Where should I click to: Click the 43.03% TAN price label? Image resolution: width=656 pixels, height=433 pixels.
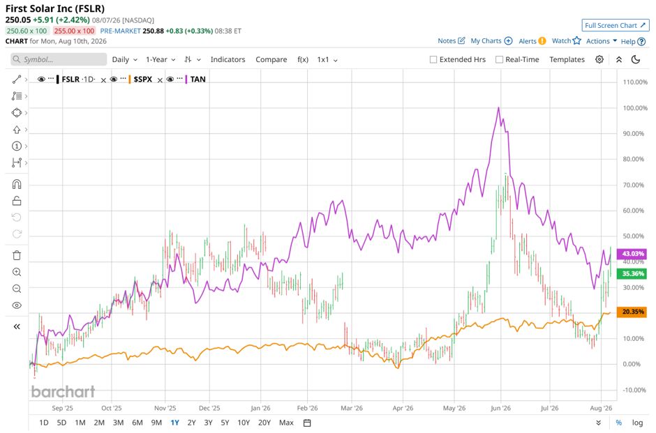pos(632,254)
